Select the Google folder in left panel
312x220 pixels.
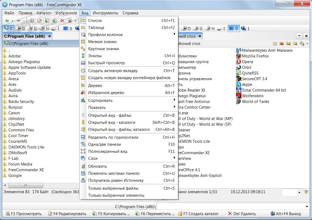[12, 176]
